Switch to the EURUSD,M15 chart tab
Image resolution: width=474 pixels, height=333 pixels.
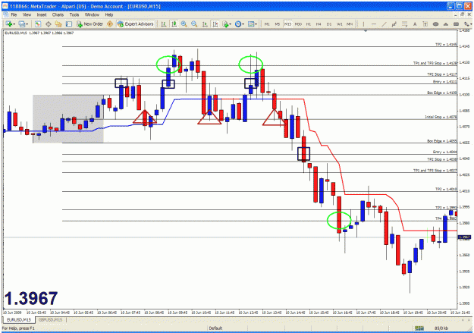(19, 319)
